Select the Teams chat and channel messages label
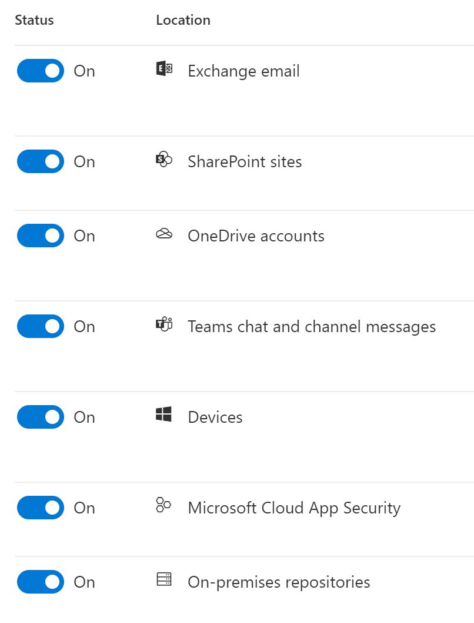Image resolution: width=474 pixels, height=623 pixels. click(312, 327)
